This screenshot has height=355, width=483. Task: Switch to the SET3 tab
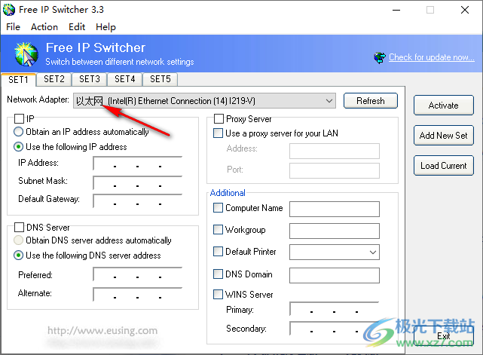[x=90, y=79]
